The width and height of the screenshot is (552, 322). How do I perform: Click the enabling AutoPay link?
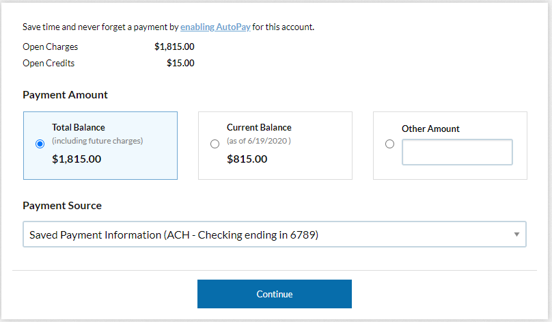point(215,27)
